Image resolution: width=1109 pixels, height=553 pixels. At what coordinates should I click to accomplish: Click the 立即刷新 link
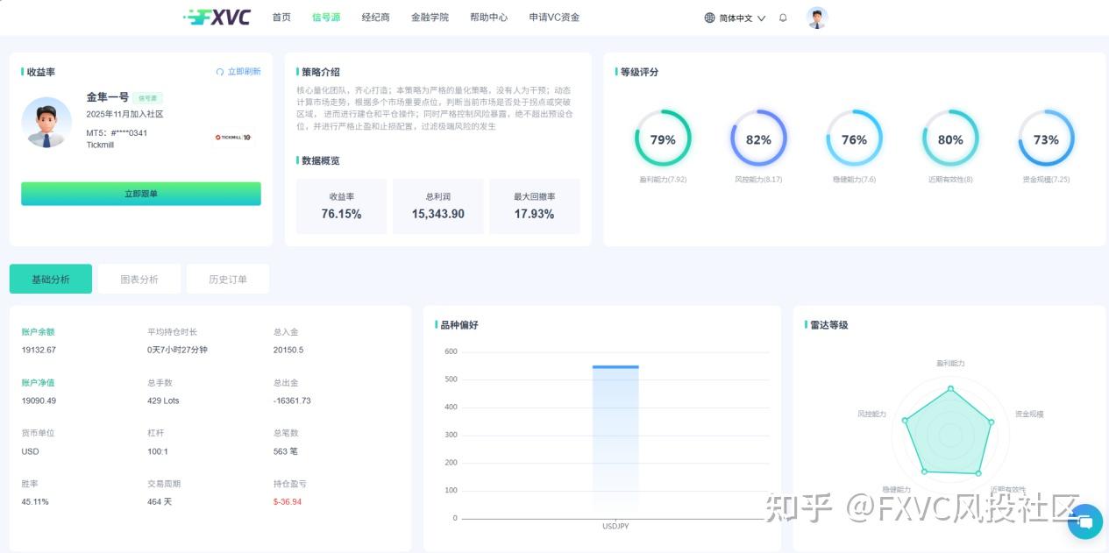[x=244, y=72]
